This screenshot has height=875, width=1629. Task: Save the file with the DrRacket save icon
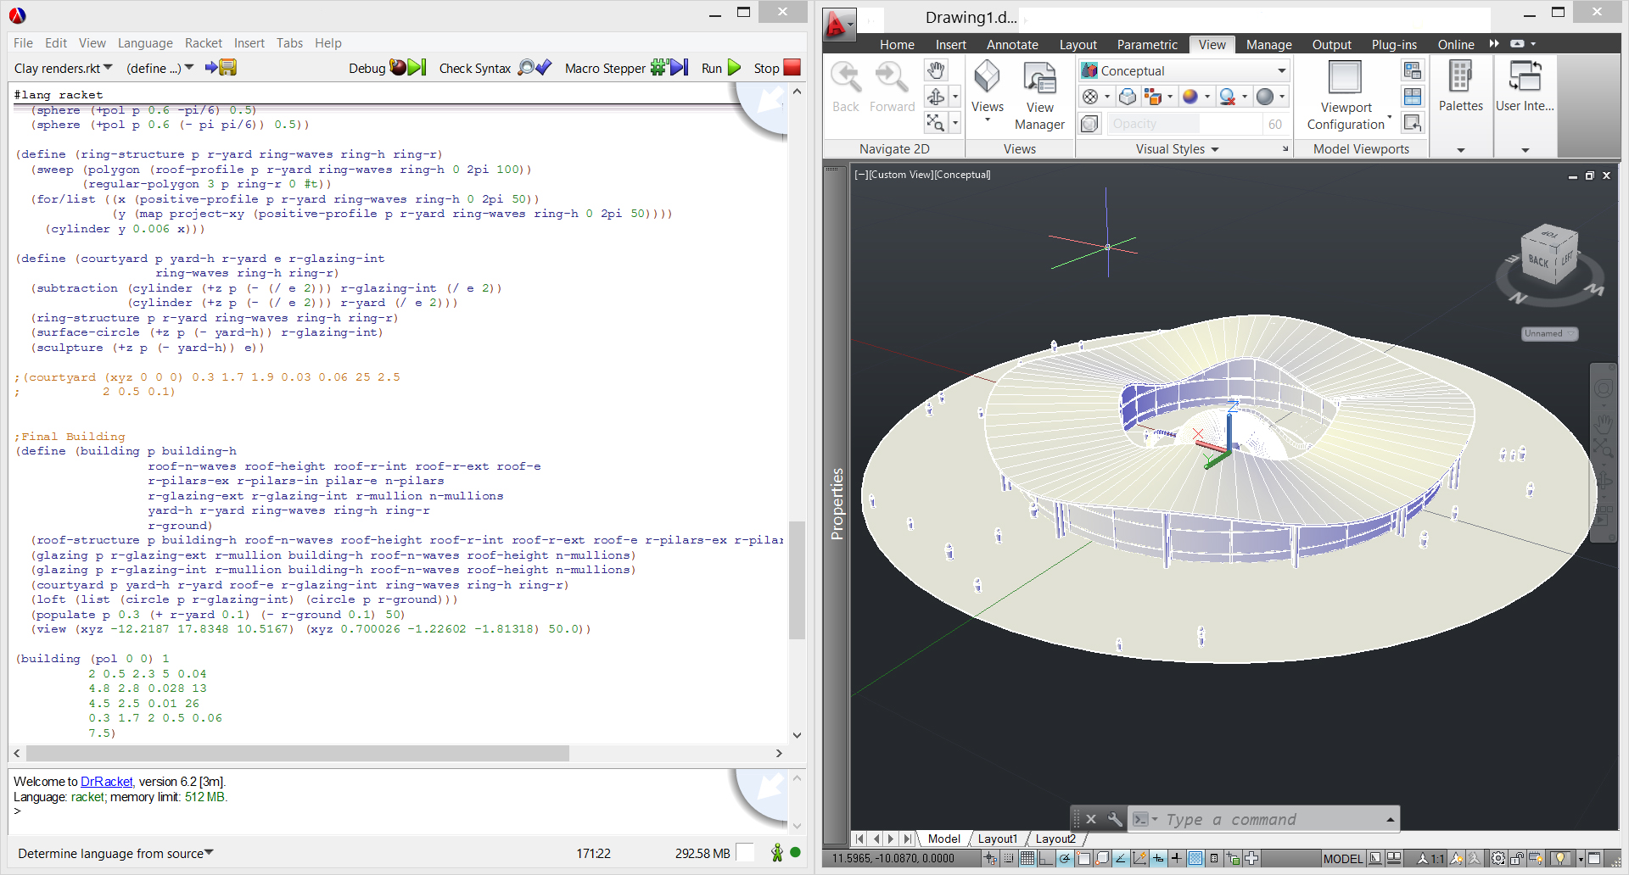[x=226, y=68]
